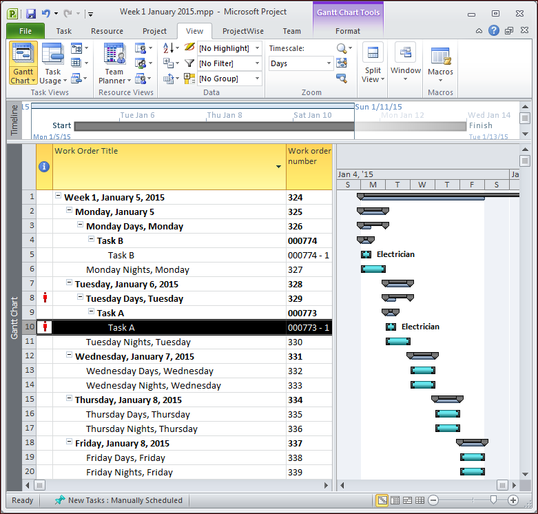538x514 pixels.
Task: Click New Tasks: Manually Scheduled status button
Action: pos(118,500)
